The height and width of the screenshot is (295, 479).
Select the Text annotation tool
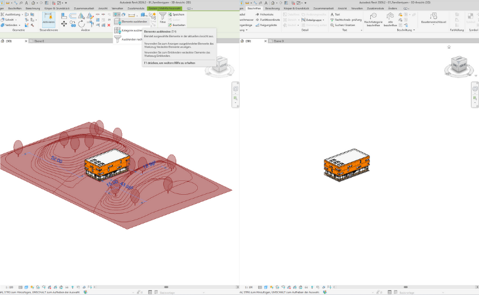(x=335, y=14)
